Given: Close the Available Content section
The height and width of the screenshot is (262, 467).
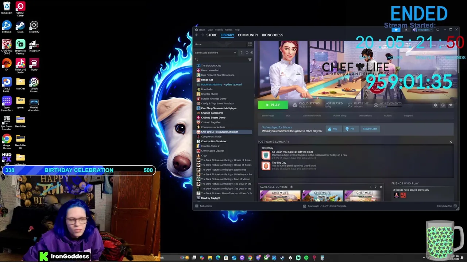Looking at the screenshot, I should point(381,187).
